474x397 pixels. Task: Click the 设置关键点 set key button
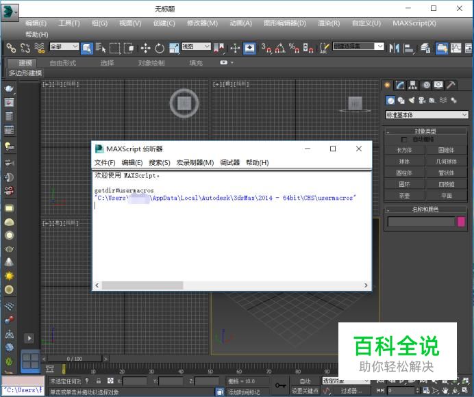pyautogui.click(x=305, y=391)
